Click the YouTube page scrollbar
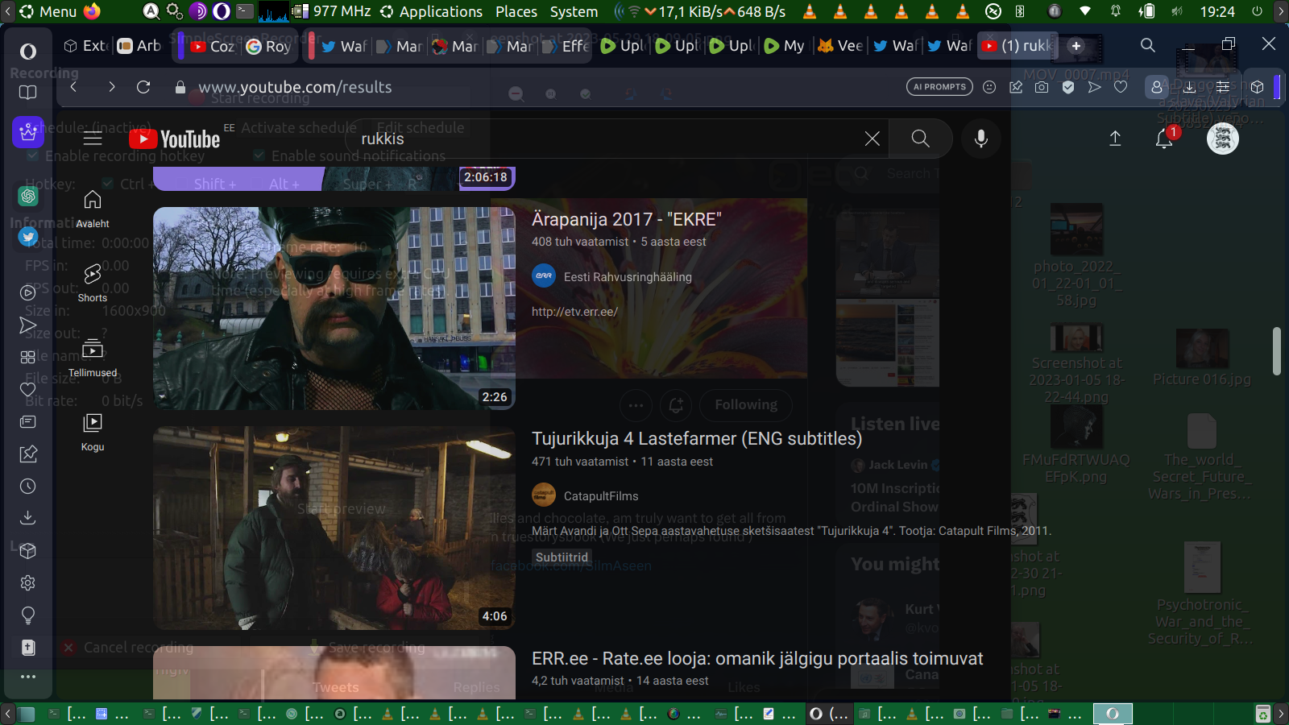Viewport: 1289px width, 725px height. (x=1276, y=350)
